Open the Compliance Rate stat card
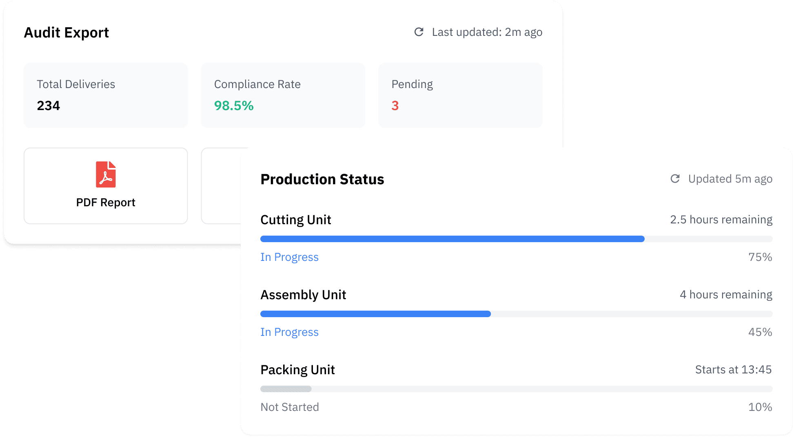 [x=283, y=95]
